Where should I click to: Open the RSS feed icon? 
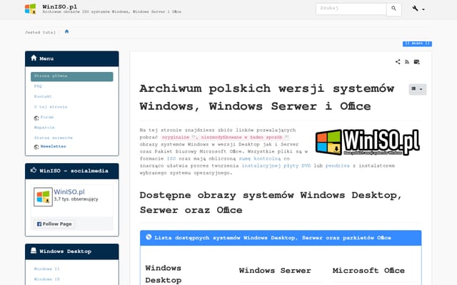coord(407,62)
